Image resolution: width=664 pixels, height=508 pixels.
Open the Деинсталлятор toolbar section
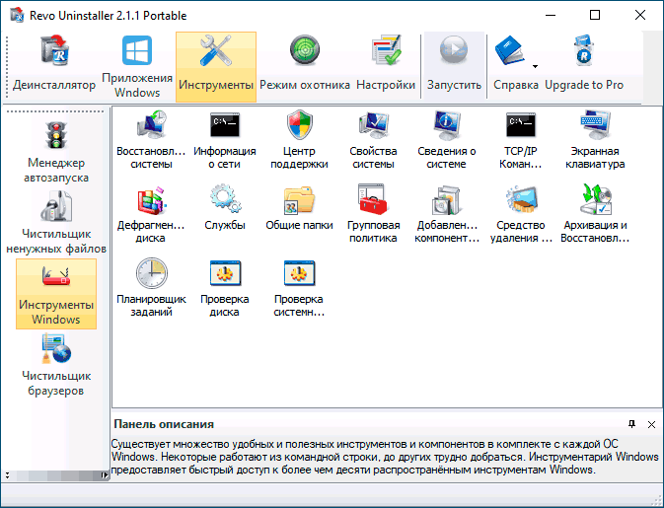54,66
